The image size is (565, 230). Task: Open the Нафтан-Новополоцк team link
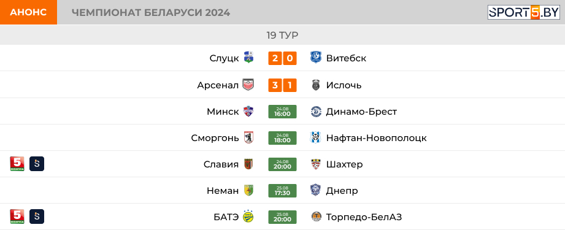coord(376,138)
